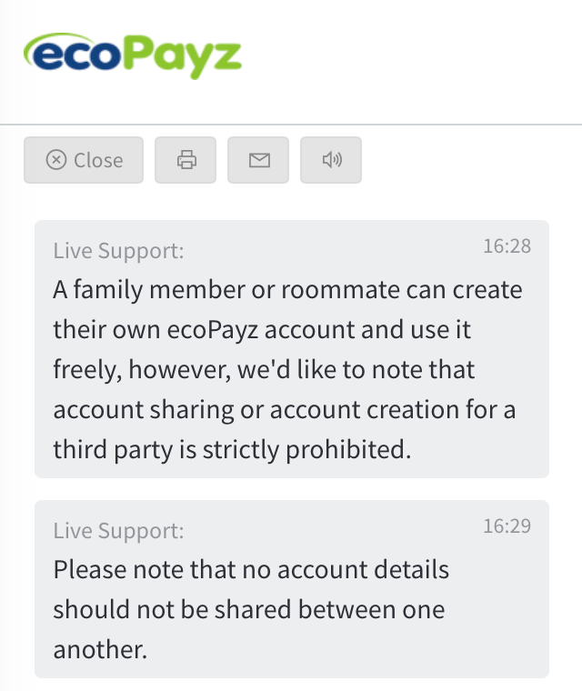
Task: Click the 'account sharing' phrase
Action: 144,410
